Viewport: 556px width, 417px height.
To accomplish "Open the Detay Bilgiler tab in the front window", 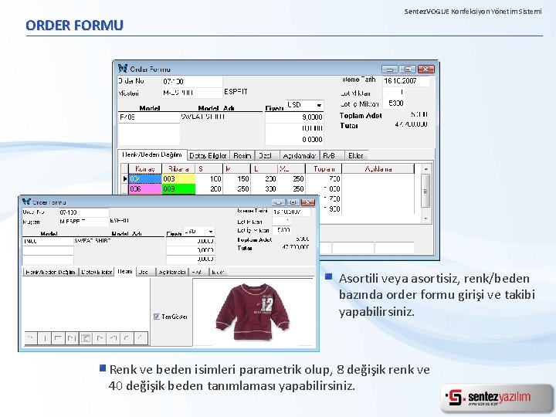I will (x=97, y=272).
